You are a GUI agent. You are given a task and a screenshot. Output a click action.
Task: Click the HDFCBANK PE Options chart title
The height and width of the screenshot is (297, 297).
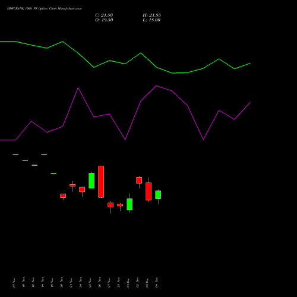coord(44,9)
